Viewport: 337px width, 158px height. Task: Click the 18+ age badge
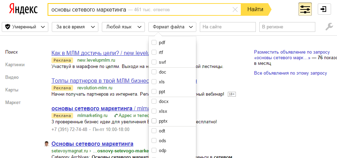click(232, 94)
